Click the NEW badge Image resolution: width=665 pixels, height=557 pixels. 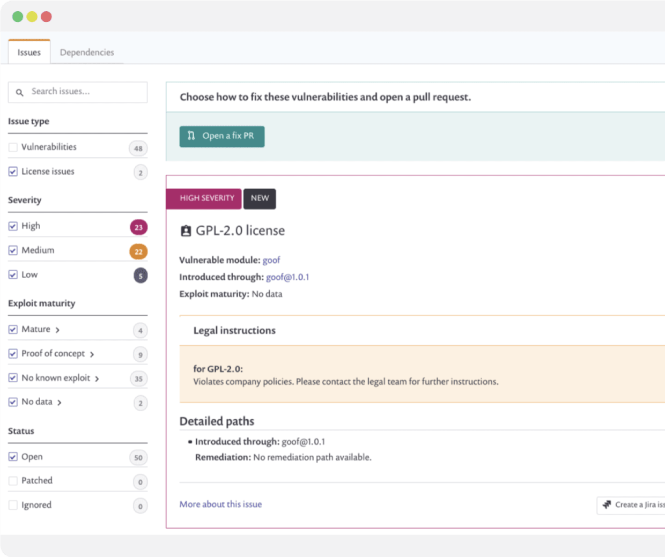(260, 198)
